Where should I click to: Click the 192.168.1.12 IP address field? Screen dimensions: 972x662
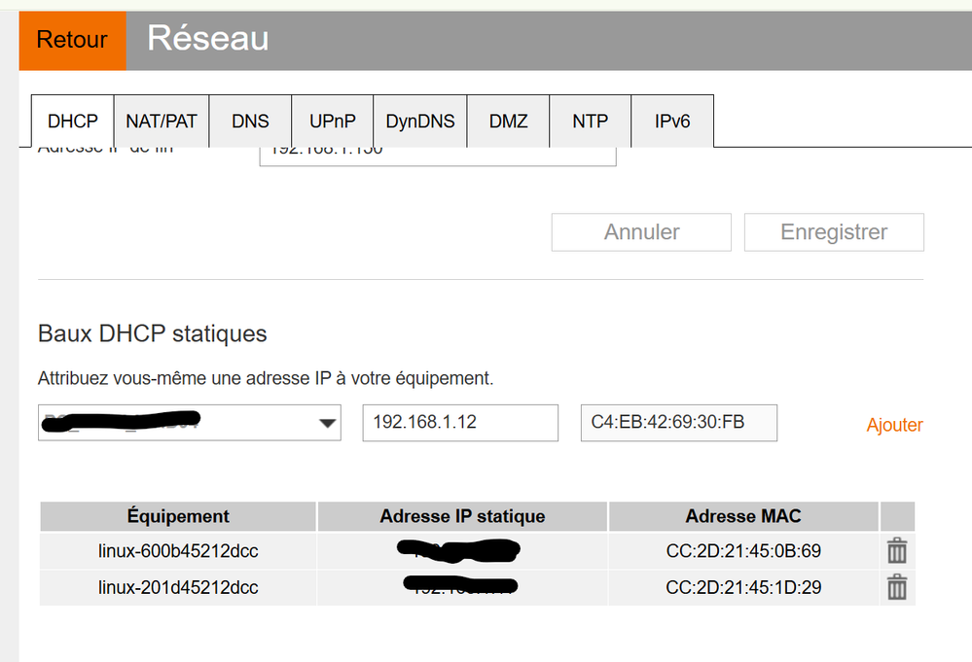(x=460, y=424)
